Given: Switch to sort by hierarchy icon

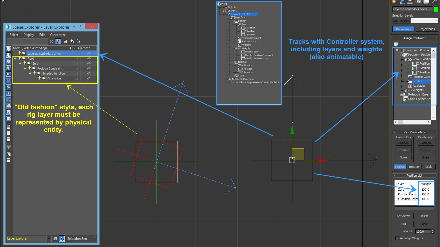Looking at the screenshot, I should 62,239.
